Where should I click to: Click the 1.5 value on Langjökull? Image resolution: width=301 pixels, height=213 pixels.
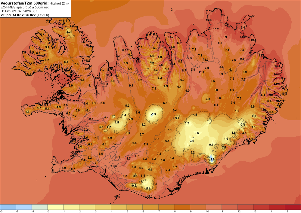[117, 123]
